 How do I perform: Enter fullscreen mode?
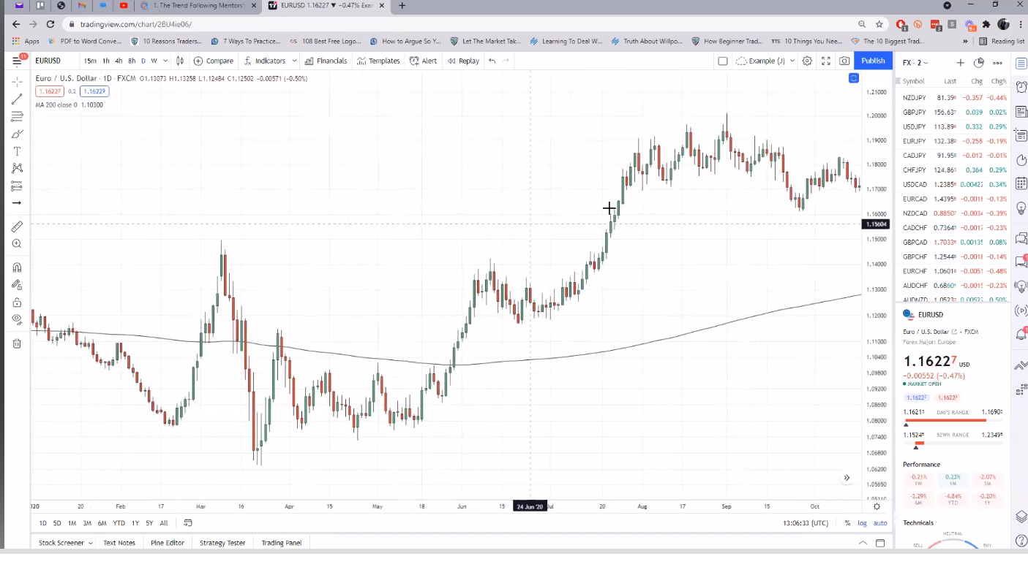[x=826, y=61]
